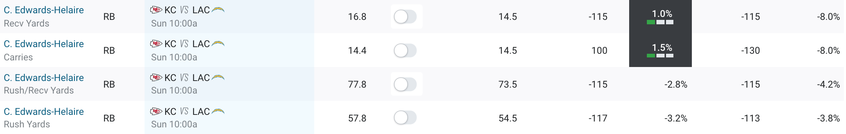
Task: Click the -2.8% value in Rush/Recv Yards row
Action: [676, 84]
